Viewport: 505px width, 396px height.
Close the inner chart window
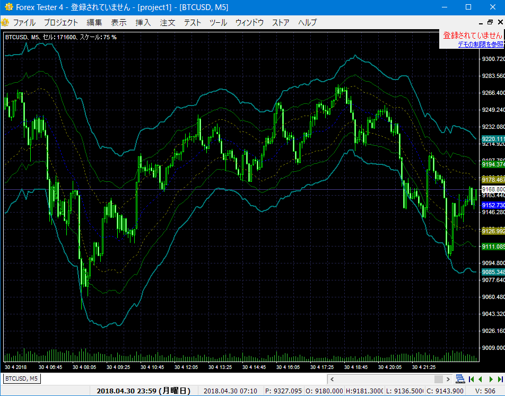(x=500, y=22)
